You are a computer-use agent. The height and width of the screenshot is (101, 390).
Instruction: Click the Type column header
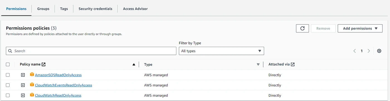pyautogui.click(x=148, y=64)
